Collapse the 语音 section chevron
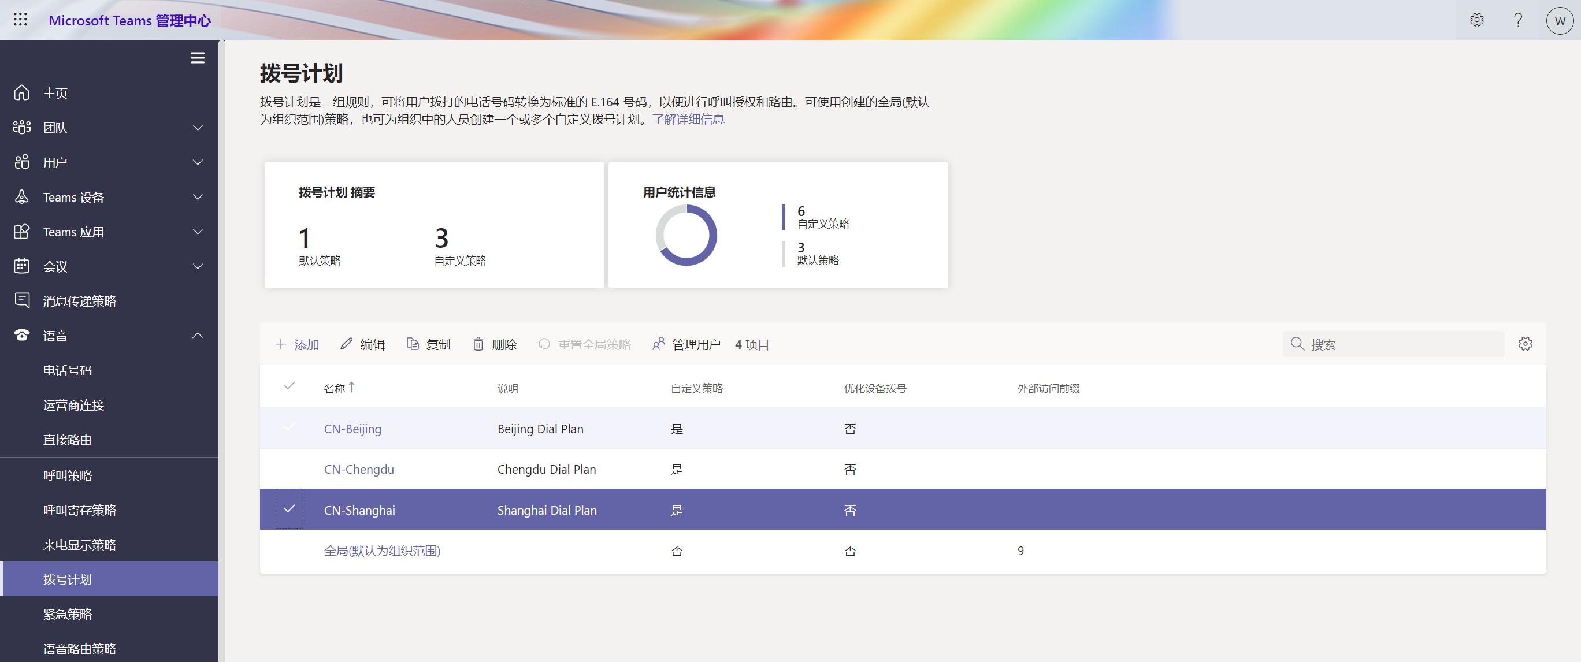1581x662 pixels. coord(198,336)
